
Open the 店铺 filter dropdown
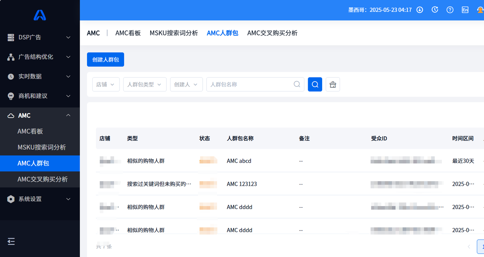(x=106, y=84)
